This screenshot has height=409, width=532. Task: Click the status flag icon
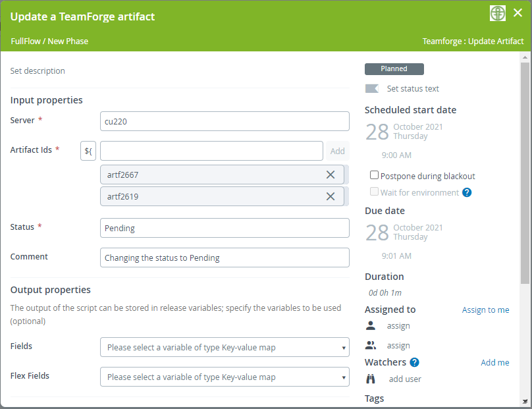click(372, 89)
